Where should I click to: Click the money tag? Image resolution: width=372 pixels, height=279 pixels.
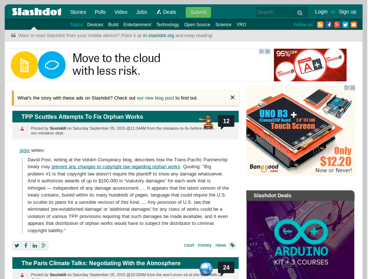pyautogui.click(x=205, y=245)
